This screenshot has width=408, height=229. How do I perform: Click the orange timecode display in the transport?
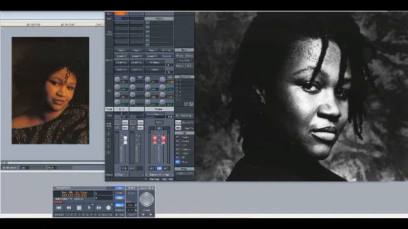tap(74, 195)
